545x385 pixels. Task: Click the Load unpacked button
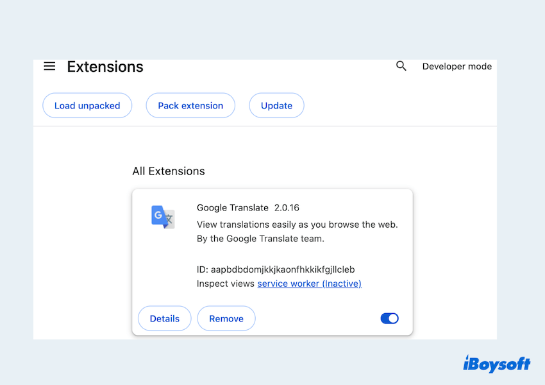pos(87,106)
